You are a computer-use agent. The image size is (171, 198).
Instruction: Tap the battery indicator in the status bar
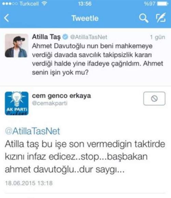(x=163, y=4)
